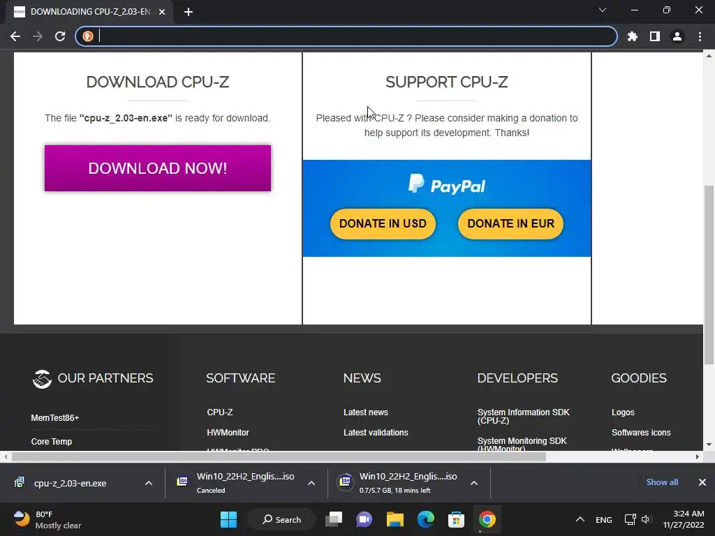Expand options for in-progress iso download
The height and width of the screenshot is (536, 715).
[474, 483]
